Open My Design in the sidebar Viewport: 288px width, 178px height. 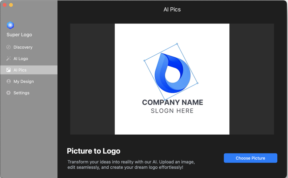(29, 82)
